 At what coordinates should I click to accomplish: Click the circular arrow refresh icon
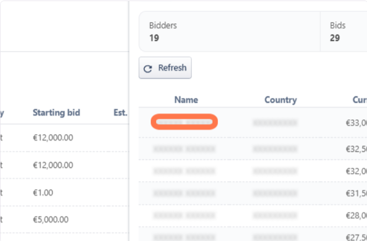tap(148, 68)
